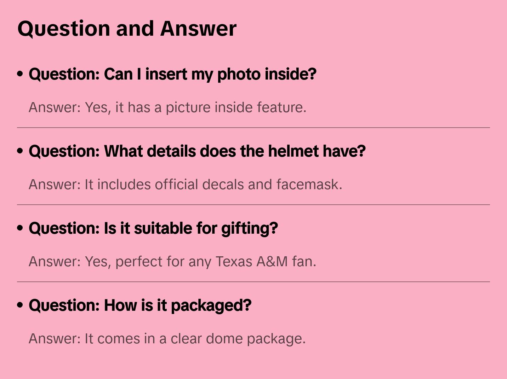Expand the "Is it suitable for gifting?" question
The image size is (507, 379).
(x=153, y=228)
